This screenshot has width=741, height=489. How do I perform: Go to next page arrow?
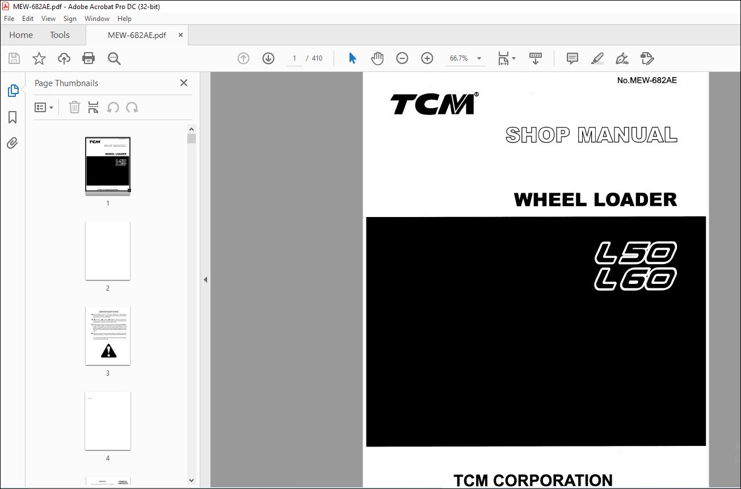[x=268, y=58]
